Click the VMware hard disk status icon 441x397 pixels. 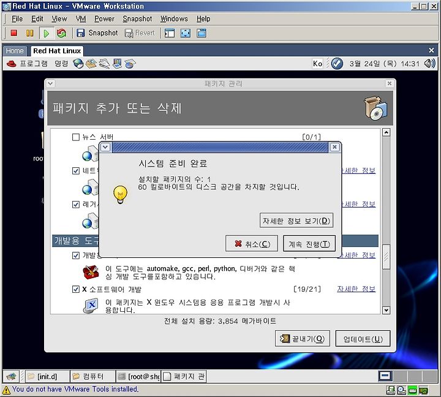[x=412, y=390]
